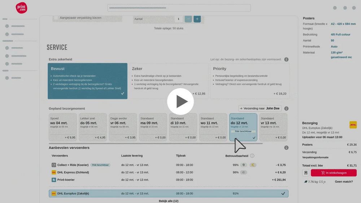Enable the Aangepaste verpakking kiezen checkbox
The image size is (361, 203).
56,18
